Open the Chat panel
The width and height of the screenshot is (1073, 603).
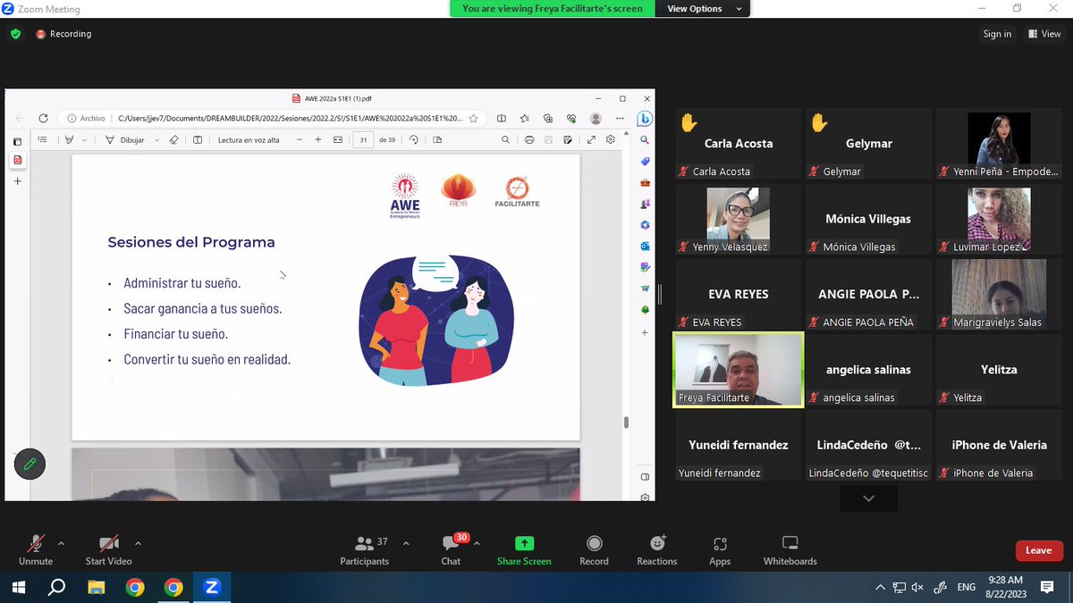(x=452, y=549)
